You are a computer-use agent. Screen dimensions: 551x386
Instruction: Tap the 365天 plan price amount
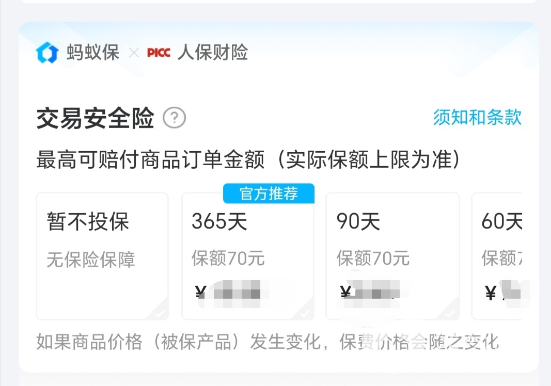click(x=228, y=293)
